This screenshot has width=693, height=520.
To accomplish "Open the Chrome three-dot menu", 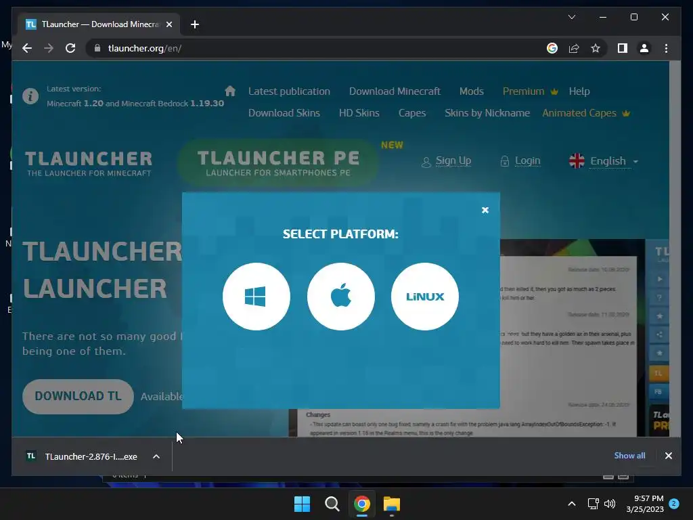I will pyautogui.click(x=666, y=48).
